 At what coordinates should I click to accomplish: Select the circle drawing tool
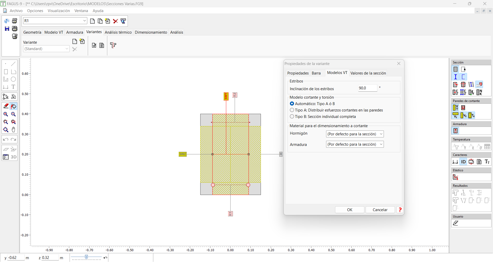(13, 79)
